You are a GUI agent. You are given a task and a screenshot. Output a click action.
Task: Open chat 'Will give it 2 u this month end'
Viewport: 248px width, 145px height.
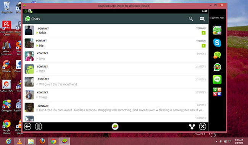point(115,82)
